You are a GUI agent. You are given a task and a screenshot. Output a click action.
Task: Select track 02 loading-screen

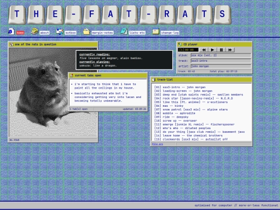[183, 91]
